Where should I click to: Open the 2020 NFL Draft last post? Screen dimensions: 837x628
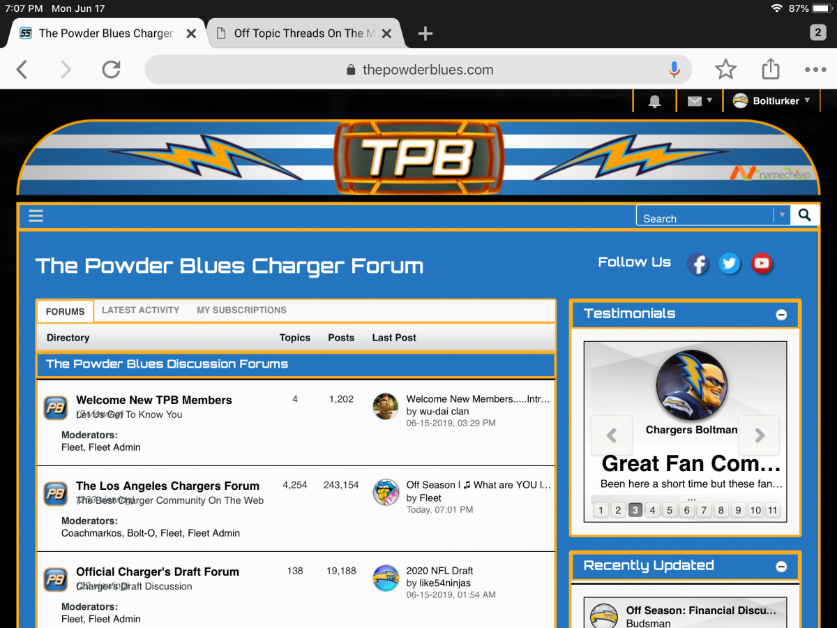[x=440, y=571]
